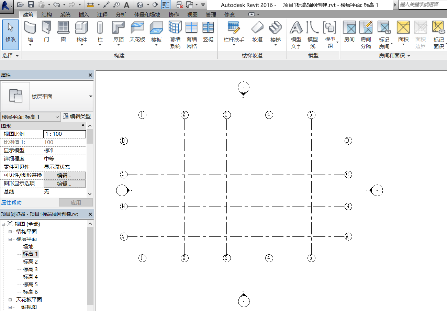447x311 pixels.
Task: Open the 属性帮助 link
Action: coord(11,203)
